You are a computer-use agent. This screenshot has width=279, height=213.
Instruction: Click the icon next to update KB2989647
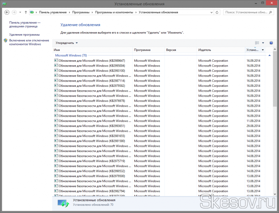(56, 61)
